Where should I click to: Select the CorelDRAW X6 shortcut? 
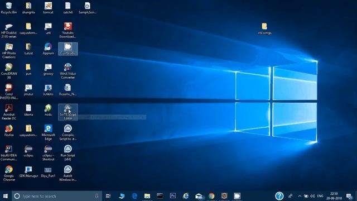tap(9, 71)
